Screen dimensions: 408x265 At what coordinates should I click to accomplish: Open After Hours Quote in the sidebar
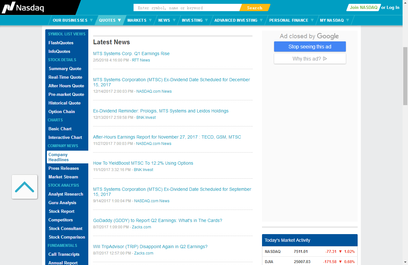(x=66, y=86)
